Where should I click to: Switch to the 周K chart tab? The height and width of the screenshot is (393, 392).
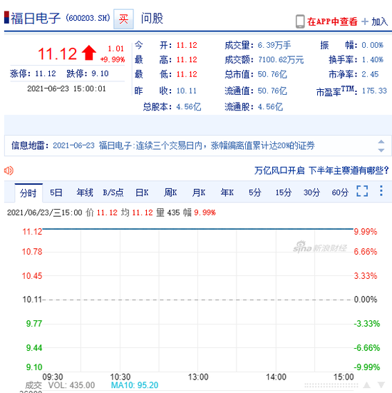tap(170, 193)
